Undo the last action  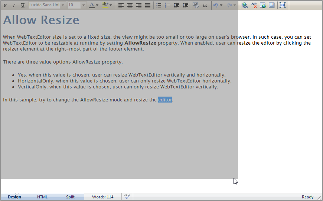click(x=215, y=5)
